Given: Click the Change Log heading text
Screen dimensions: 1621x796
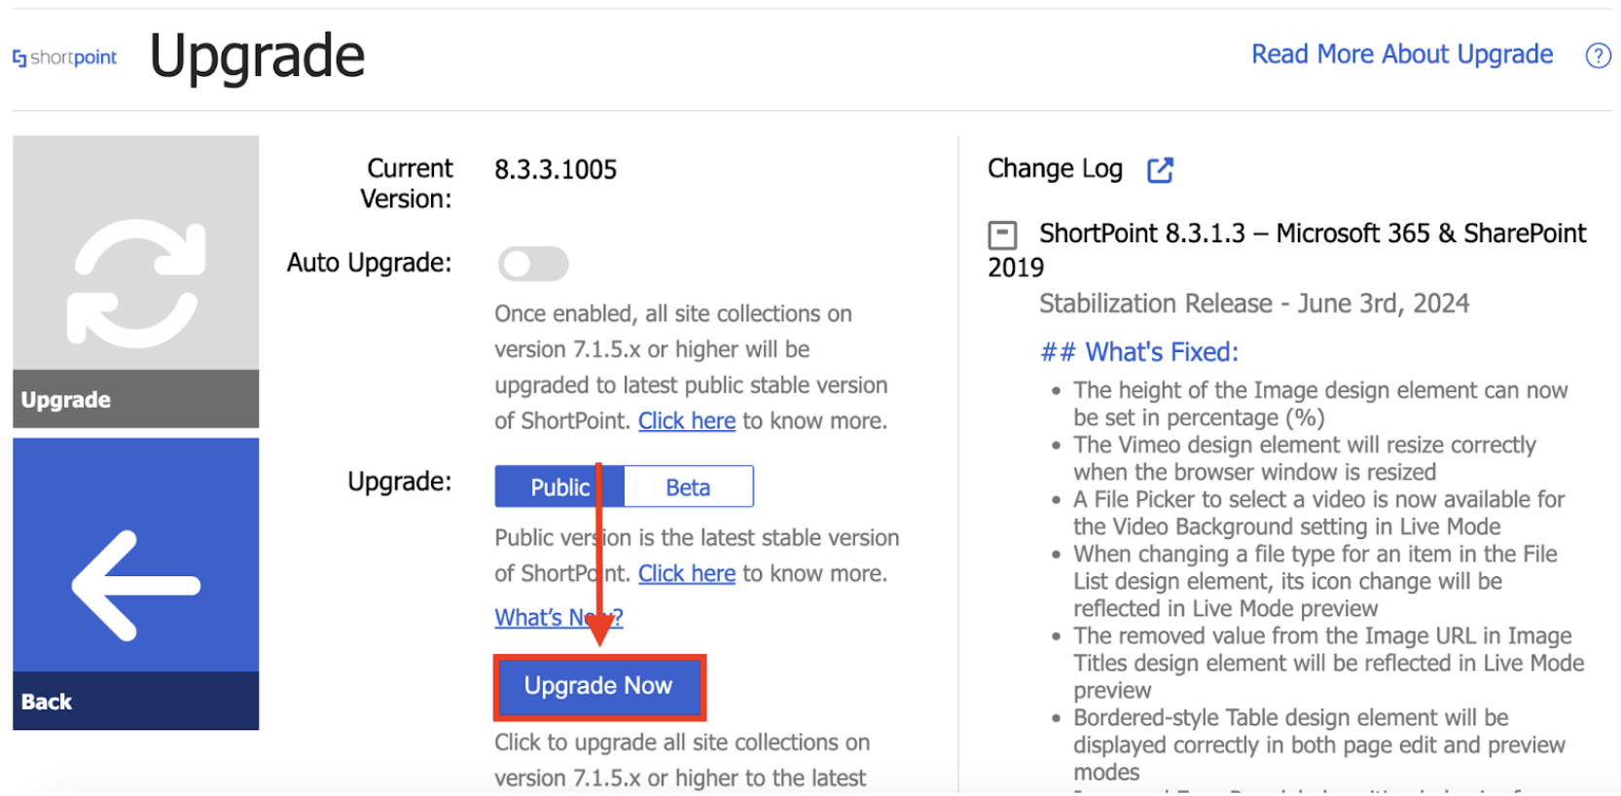Looking at the screenshot, I should click(1055, 169).
